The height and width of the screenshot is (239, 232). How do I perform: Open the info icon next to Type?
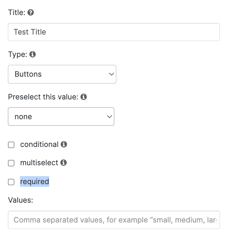click(x=33, y=54)
